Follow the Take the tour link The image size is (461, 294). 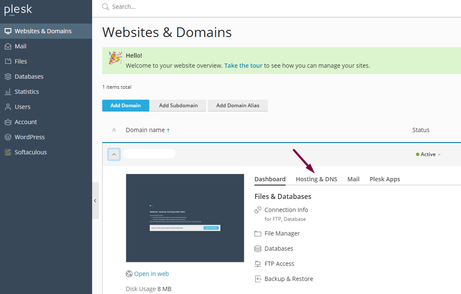(243, 66)
